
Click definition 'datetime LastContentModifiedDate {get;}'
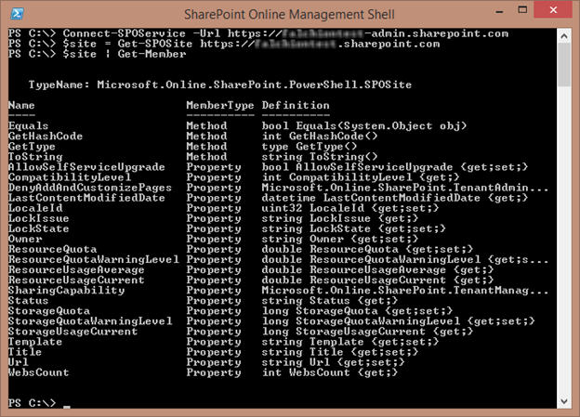395,198
